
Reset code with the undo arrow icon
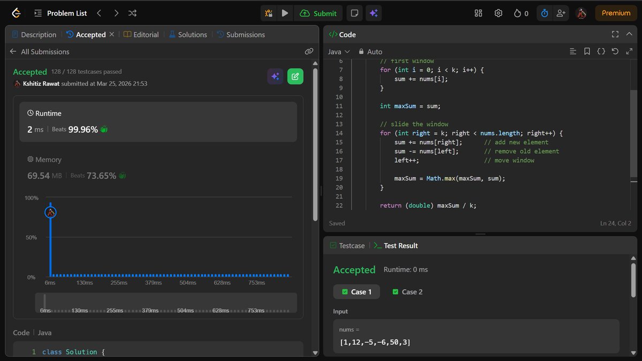615,51
